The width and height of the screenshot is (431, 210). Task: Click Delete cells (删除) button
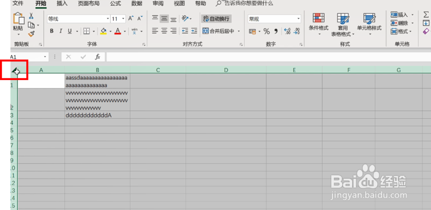[402, 23]
